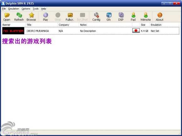Open the Help menu
The image size is (182, 136).
(x=44, y=9)
